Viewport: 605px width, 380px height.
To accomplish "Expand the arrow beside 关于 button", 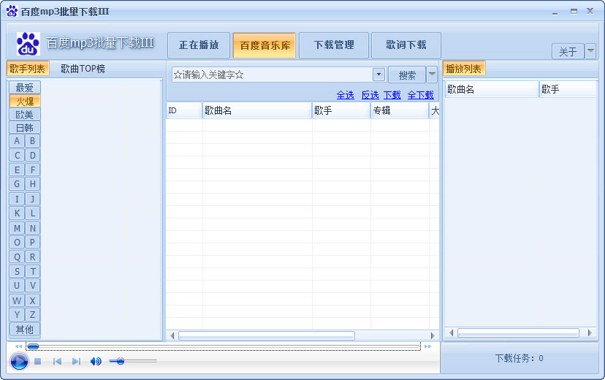I will tap(590, 51).
